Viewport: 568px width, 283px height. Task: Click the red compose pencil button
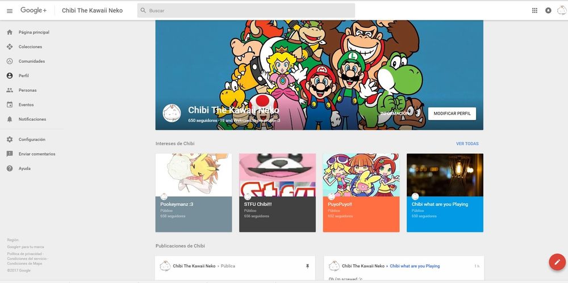[x=557, y=262]
